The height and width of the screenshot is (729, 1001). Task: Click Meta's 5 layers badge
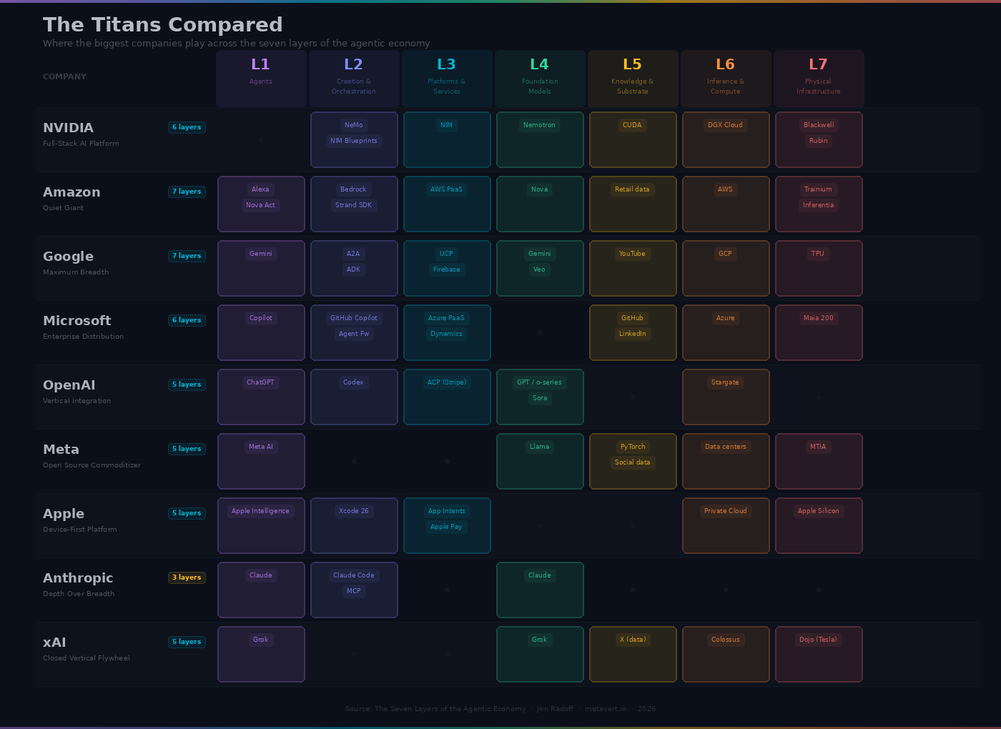pyautogui.click(x=187, y=449)
